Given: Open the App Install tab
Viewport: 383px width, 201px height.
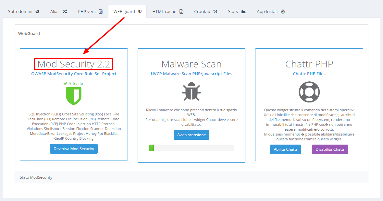Looking at the screenshot, I should click(x=271, y=11).
